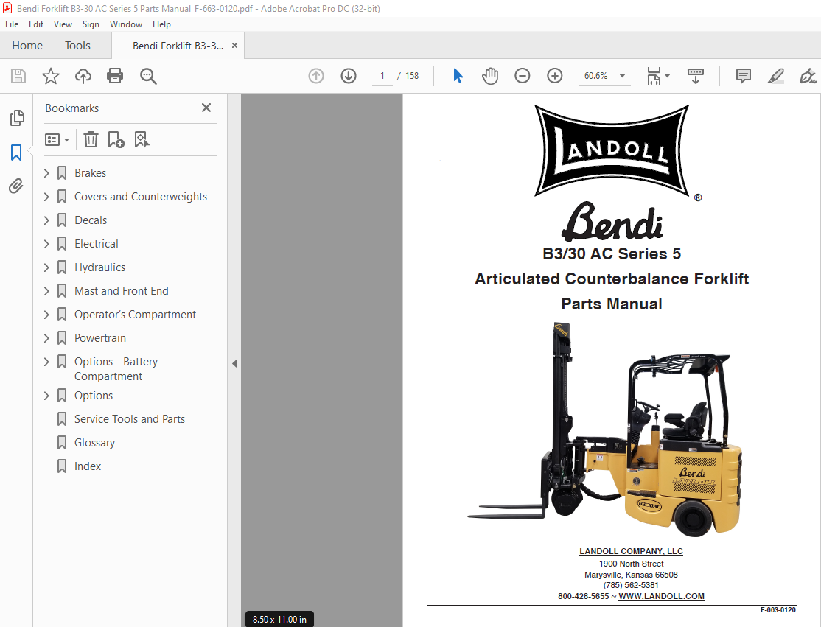821x627 pixels.
Task: Expand the Hydraulics bookmark
Action: [x=46, y=267]
